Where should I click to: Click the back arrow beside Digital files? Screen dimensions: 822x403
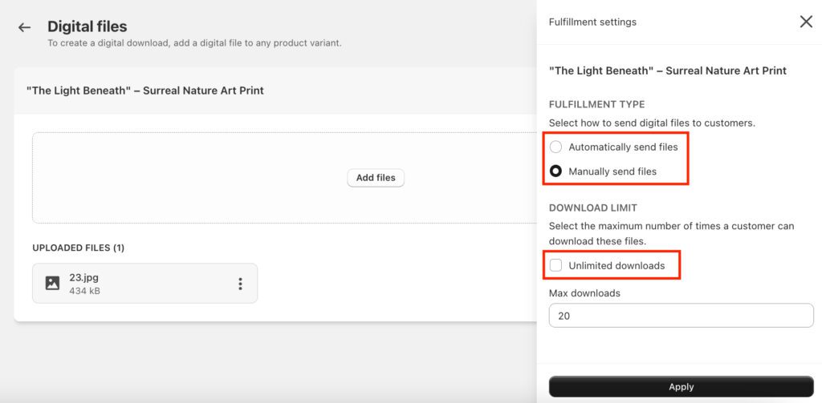pos(24,28)
